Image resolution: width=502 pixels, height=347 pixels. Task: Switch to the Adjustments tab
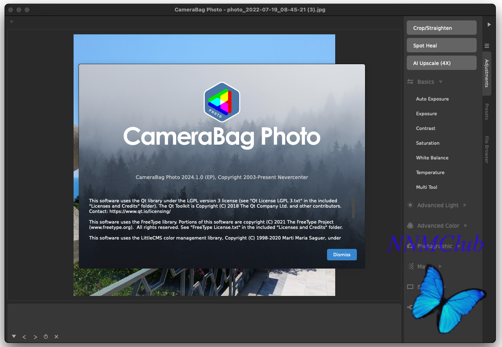coord(486,74)
